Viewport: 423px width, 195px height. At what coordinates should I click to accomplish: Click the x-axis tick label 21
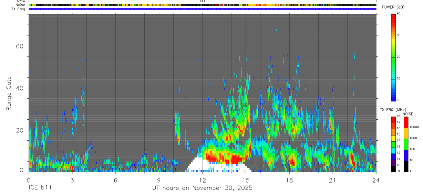click(333, 180)
